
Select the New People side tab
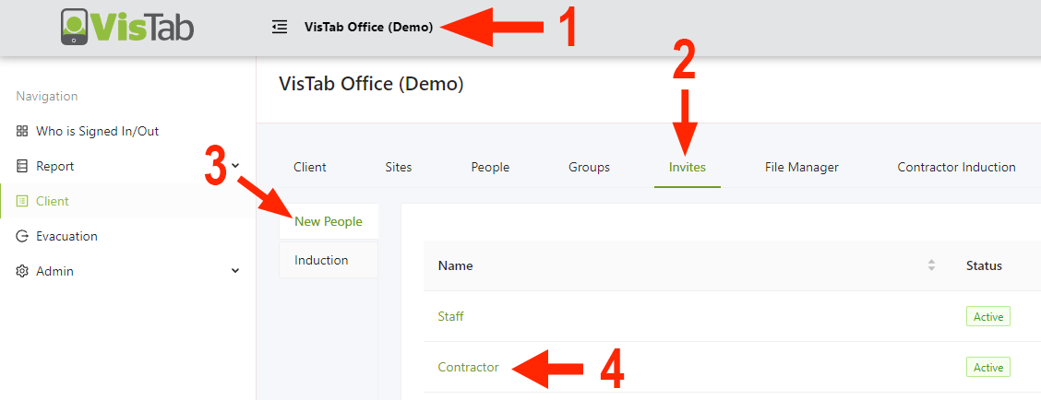(x=329, y=221)
